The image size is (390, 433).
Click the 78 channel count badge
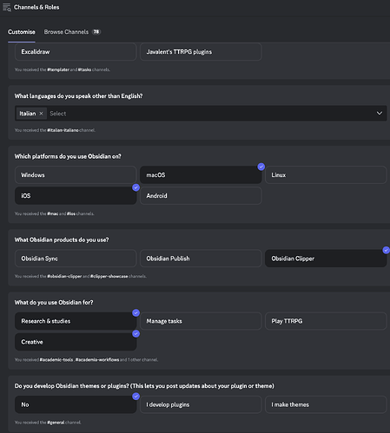pyautogui.click(x=96, y=32)
